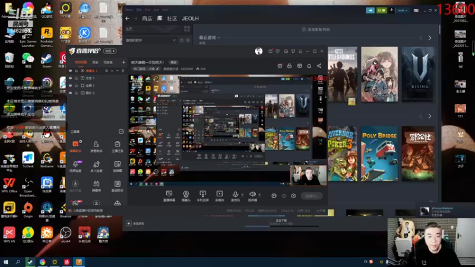Open the 多人连麦 tool

tap(96, 166)
